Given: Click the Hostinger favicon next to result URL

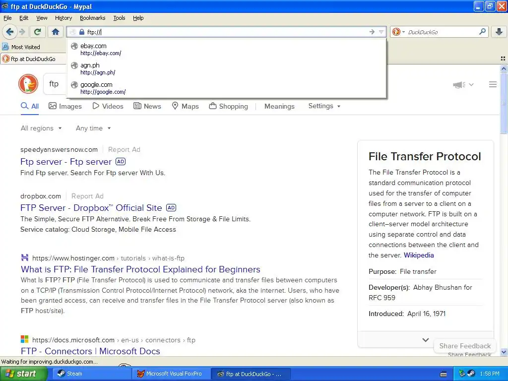Looking at the screenshot, I should click(x=25, y=258).
